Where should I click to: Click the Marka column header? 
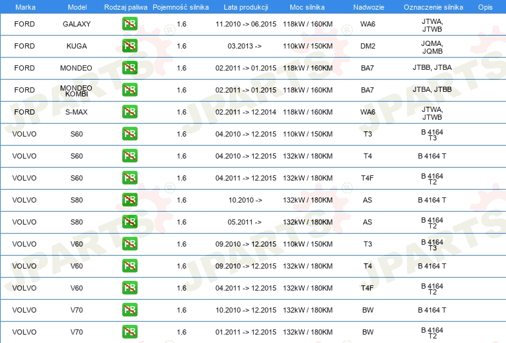25,6
